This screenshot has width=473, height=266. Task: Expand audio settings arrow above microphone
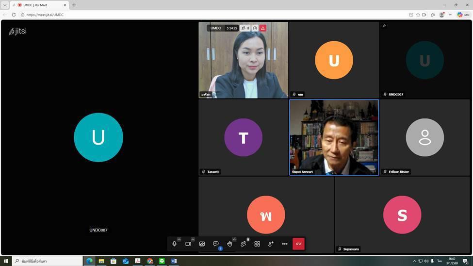(179, 239)
